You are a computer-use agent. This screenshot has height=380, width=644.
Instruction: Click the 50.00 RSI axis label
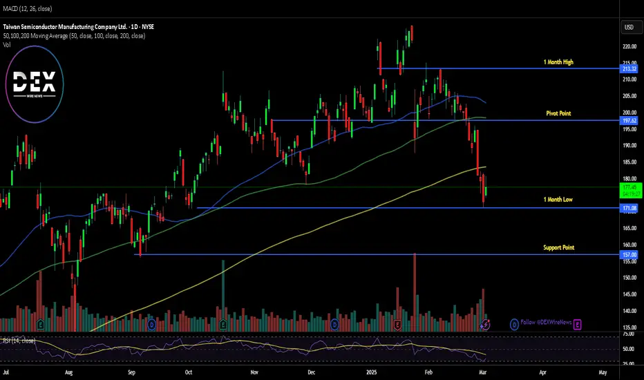click(628, 349)
